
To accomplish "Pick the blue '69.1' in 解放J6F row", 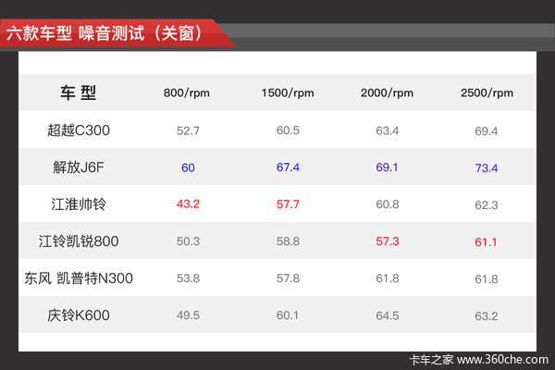I will [387, 167].
